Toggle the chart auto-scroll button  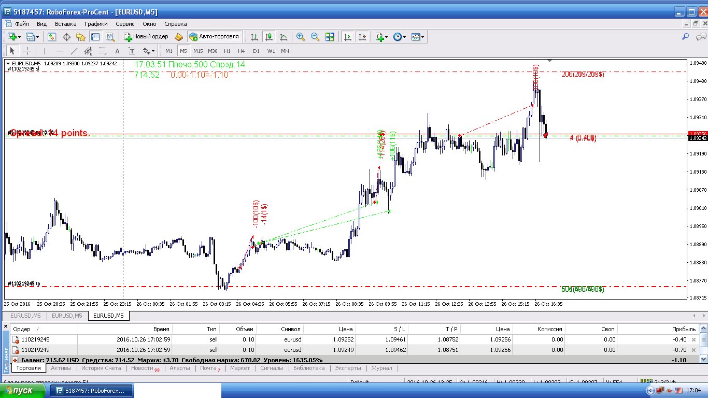347,37
